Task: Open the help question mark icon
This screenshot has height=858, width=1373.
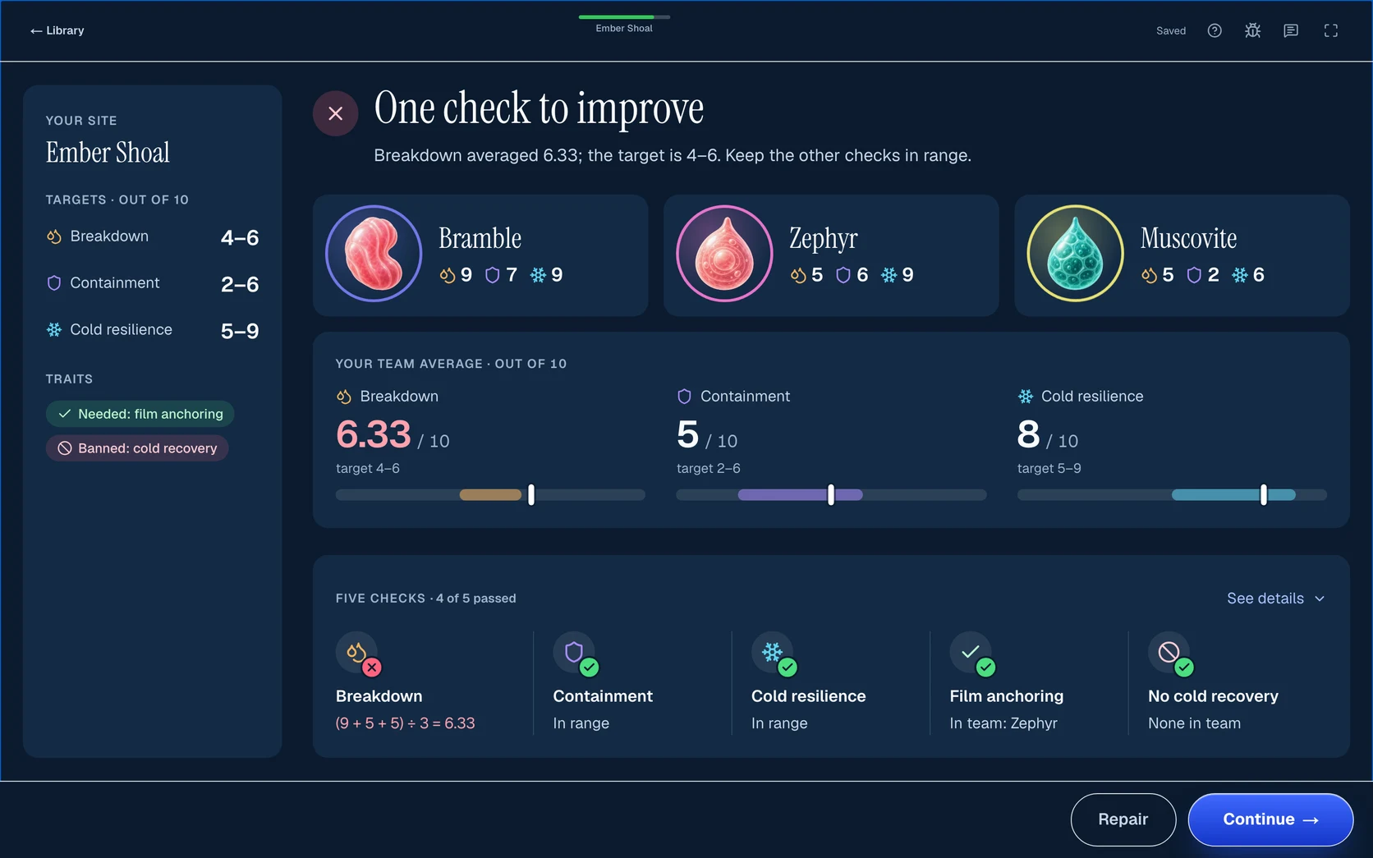Action: (1215, 30)
